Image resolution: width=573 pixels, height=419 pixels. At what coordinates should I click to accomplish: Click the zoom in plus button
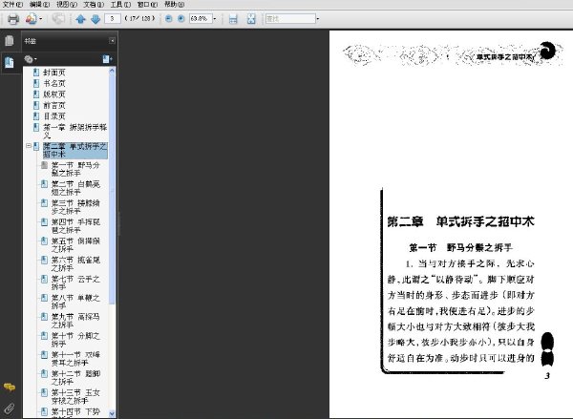(x=180, y=18)
